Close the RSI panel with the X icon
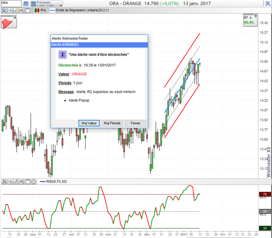The image size is (272, 238). [34, 182]
